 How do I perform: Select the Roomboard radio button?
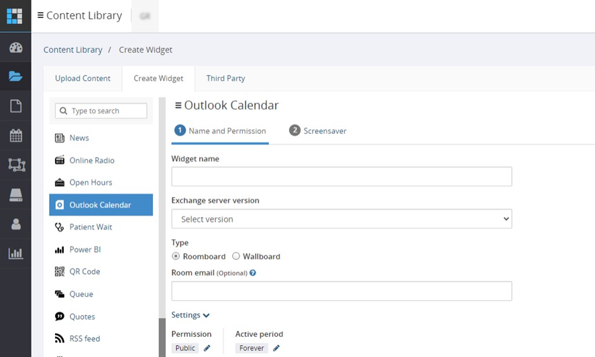point(176,256)
